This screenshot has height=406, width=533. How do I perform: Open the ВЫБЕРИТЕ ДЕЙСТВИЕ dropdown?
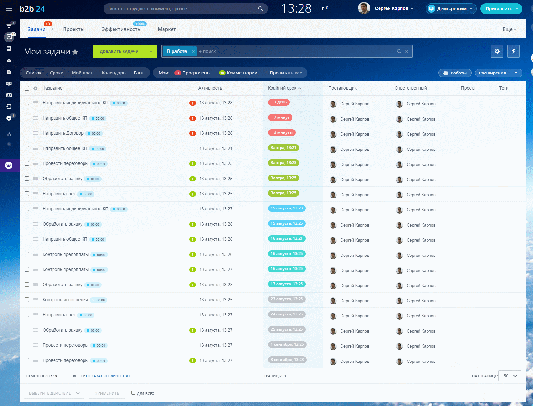[x=54, y=393]
